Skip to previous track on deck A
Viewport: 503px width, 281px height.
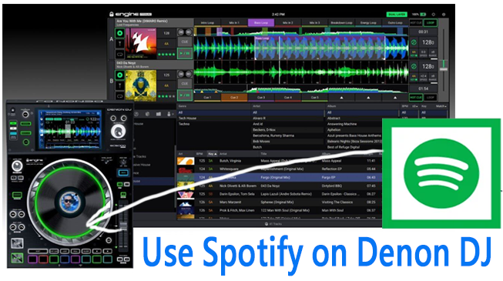(181, 32)
